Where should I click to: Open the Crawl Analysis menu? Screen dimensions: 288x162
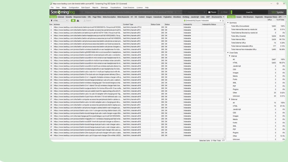128,8
